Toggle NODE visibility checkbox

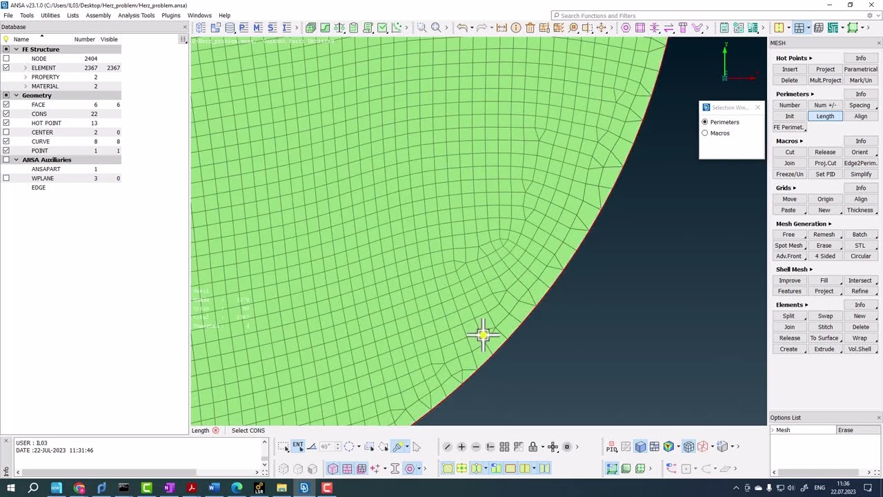click(x=6, y=59)
